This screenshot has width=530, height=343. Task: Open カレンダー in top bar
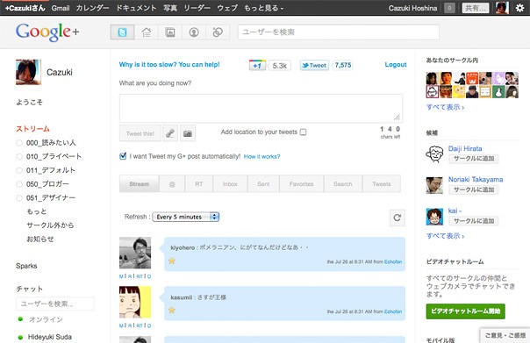click(92, 8)
